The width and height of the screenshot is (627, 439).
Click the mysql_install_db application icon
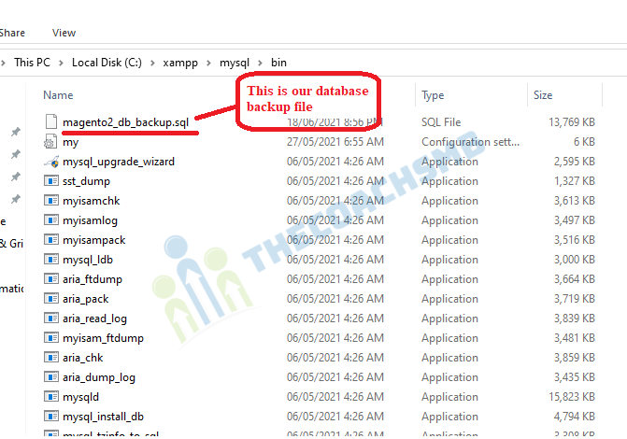point(51,416)
